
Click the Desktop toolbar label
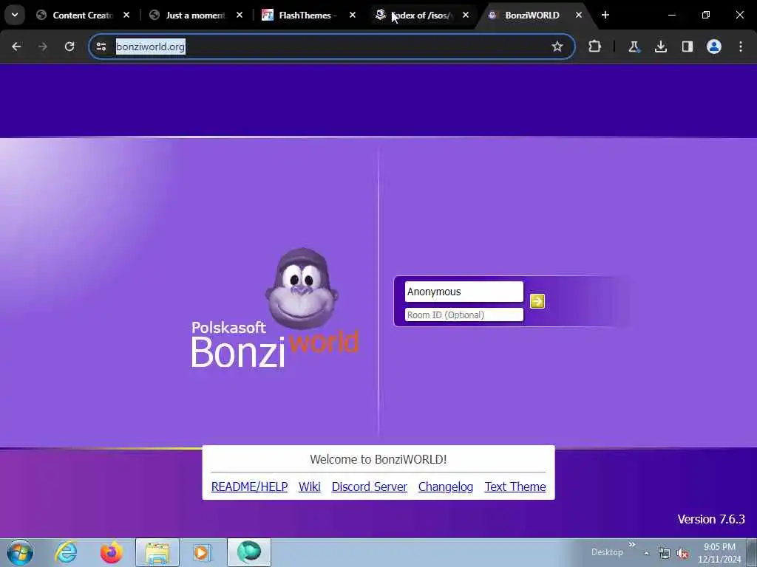[607, 552]
